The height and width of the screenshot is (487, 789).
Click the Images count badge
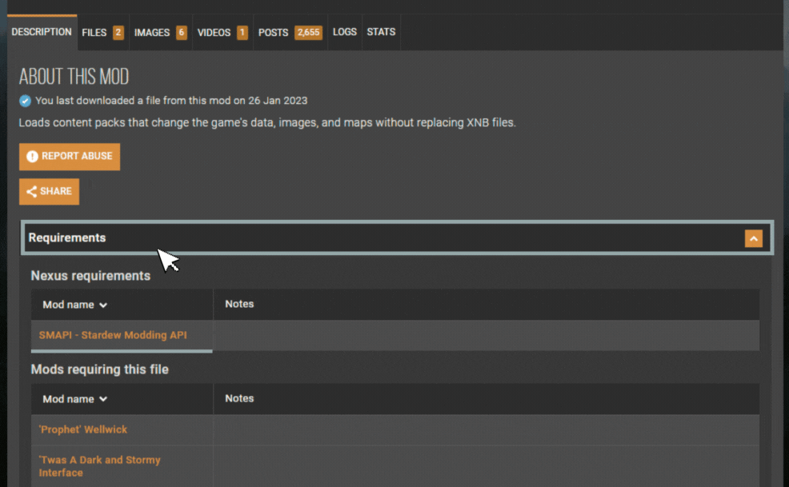tap(182, 33)
